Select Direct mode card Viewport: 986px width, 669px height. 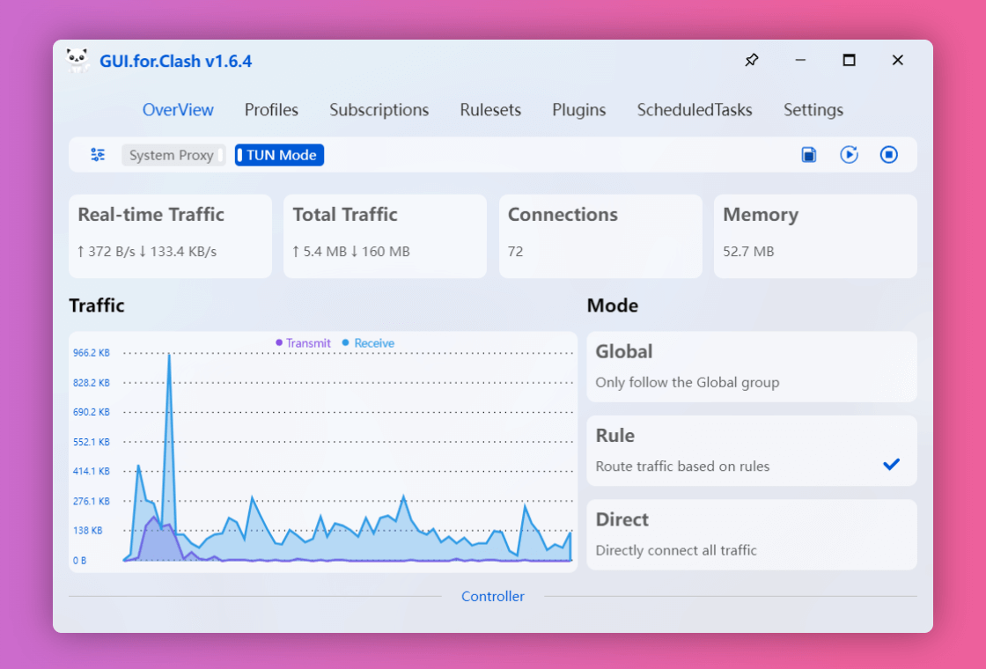click(752, 534)
